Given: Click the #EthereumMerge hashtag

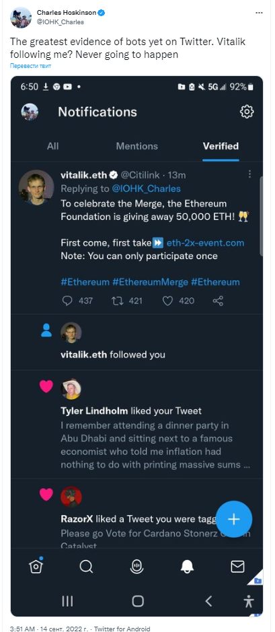Looking at the screenshot, I should (x=150, y=282).
